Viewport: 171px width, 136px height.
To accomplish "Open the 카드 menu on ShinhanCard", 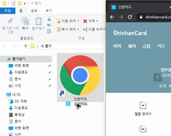I will (x=161, y=46).
